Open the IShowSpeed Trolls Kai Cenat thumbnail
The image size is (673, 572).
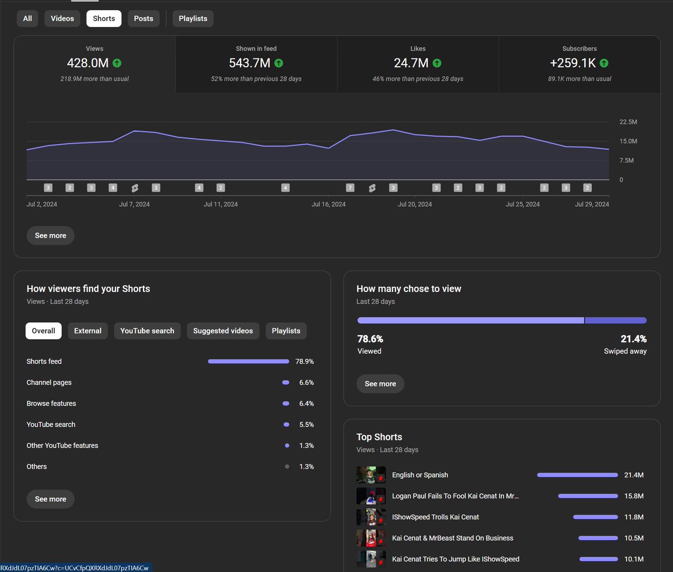pos(371,517)
